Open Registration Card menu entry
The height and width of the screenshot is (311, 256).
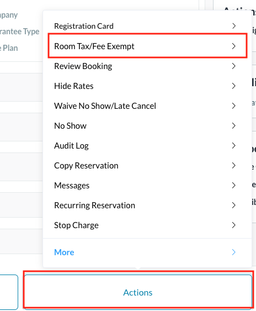[147, 26]
